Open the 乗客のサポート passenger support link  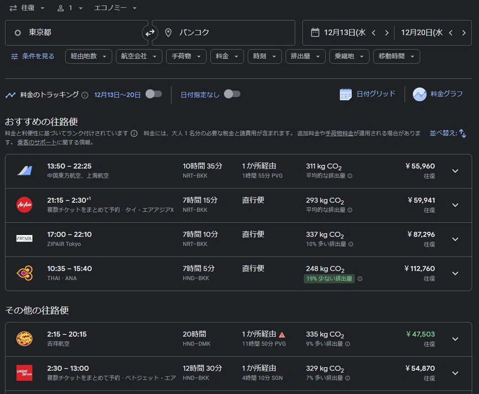(37, 143)
